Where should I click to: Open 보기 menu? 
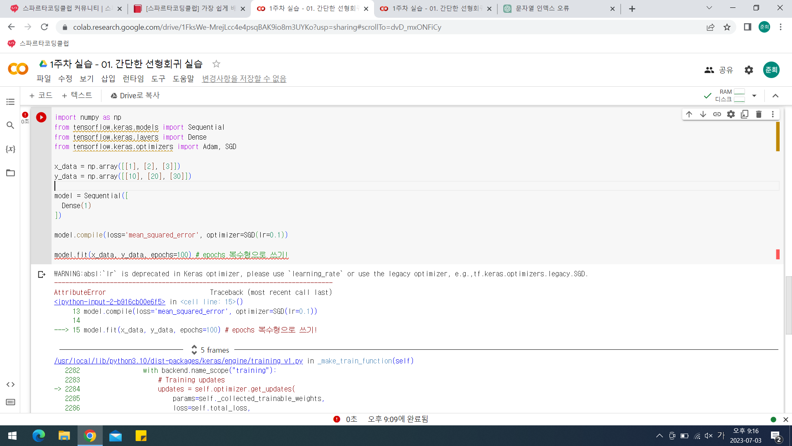coord(87,78)
